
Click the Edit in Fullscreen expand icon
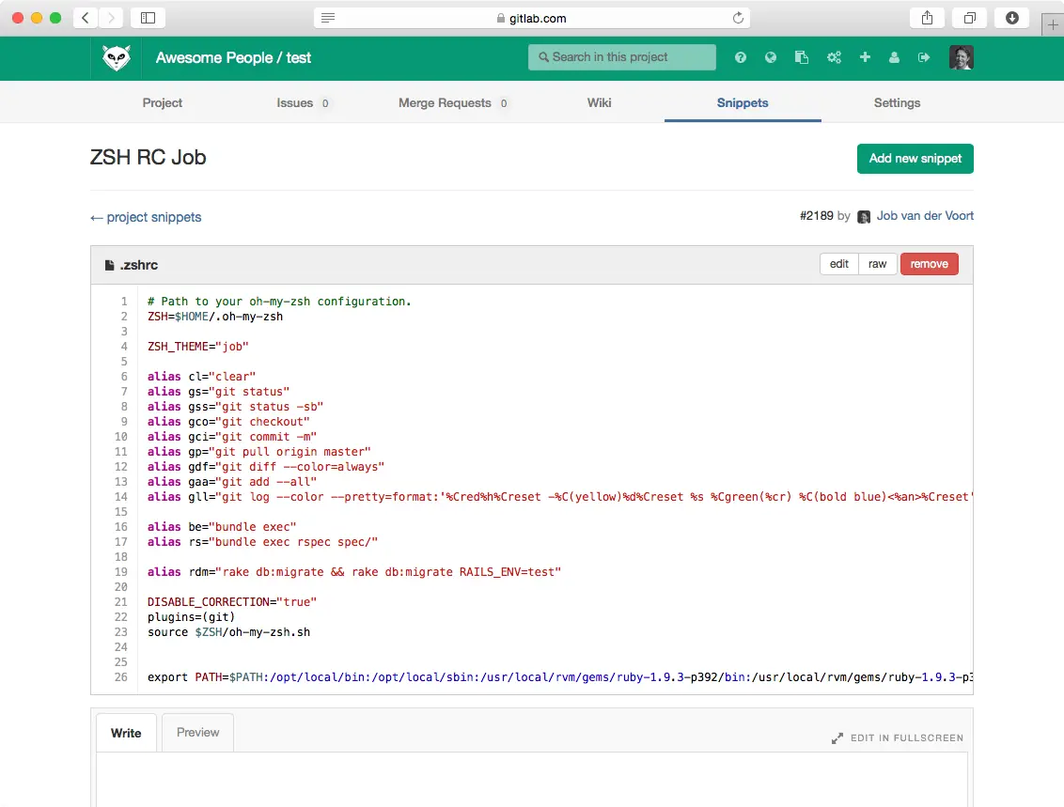click(x=837, y=738)
